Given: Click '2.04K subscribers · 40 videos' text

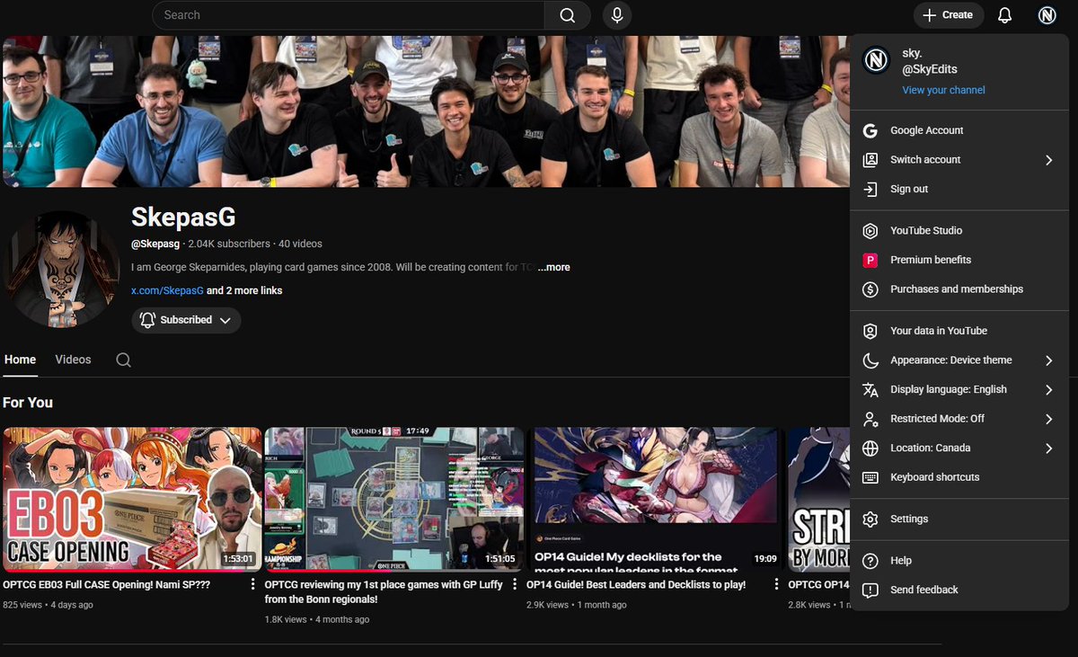Looking at the screenshot, I should tap(255, 244).
